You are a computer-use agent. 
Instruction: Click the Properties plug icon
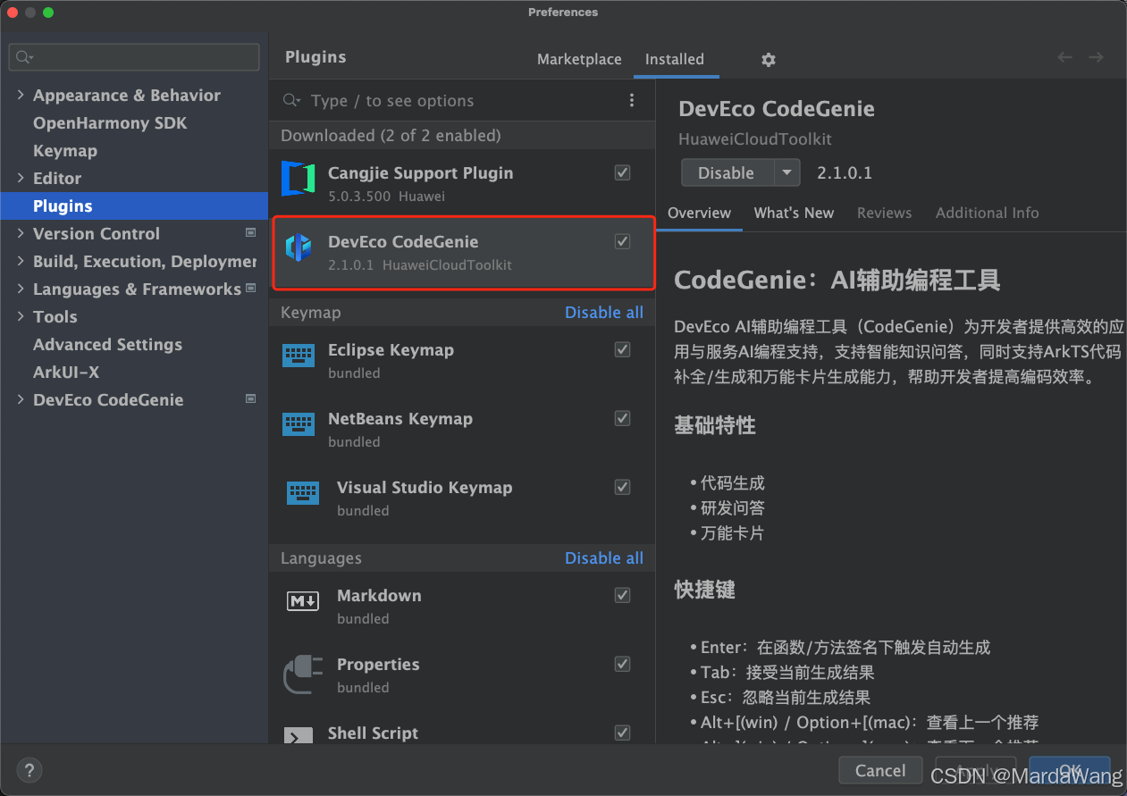tap(303, 675)
